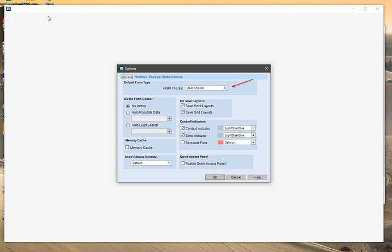Image resolution: width=392 pixels, height=252 pixels.
Task: Click the 'Default Form Type' heading
Action: 137,82
